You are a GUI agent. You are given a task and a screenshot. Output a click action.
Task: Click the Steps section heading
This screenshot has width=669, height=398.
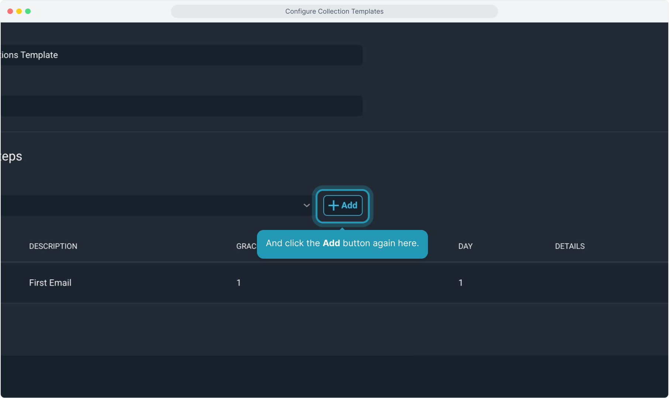[11, 157]
